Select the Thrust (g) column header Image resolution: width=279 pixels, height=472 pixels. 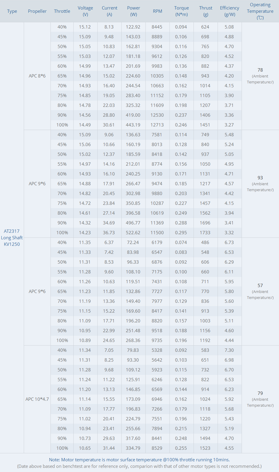coord(206,11)
